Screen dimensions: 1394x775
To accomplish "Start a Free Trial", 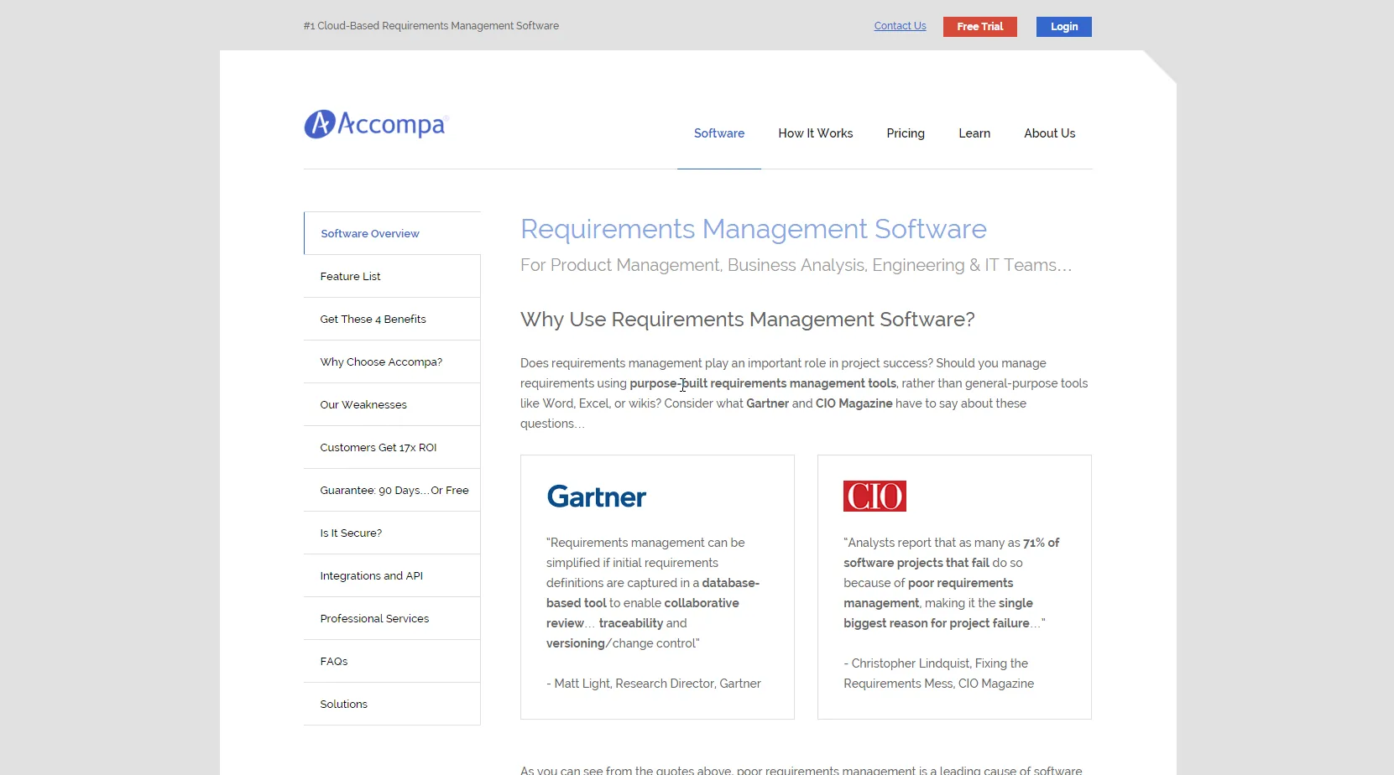I will point(979,27).
